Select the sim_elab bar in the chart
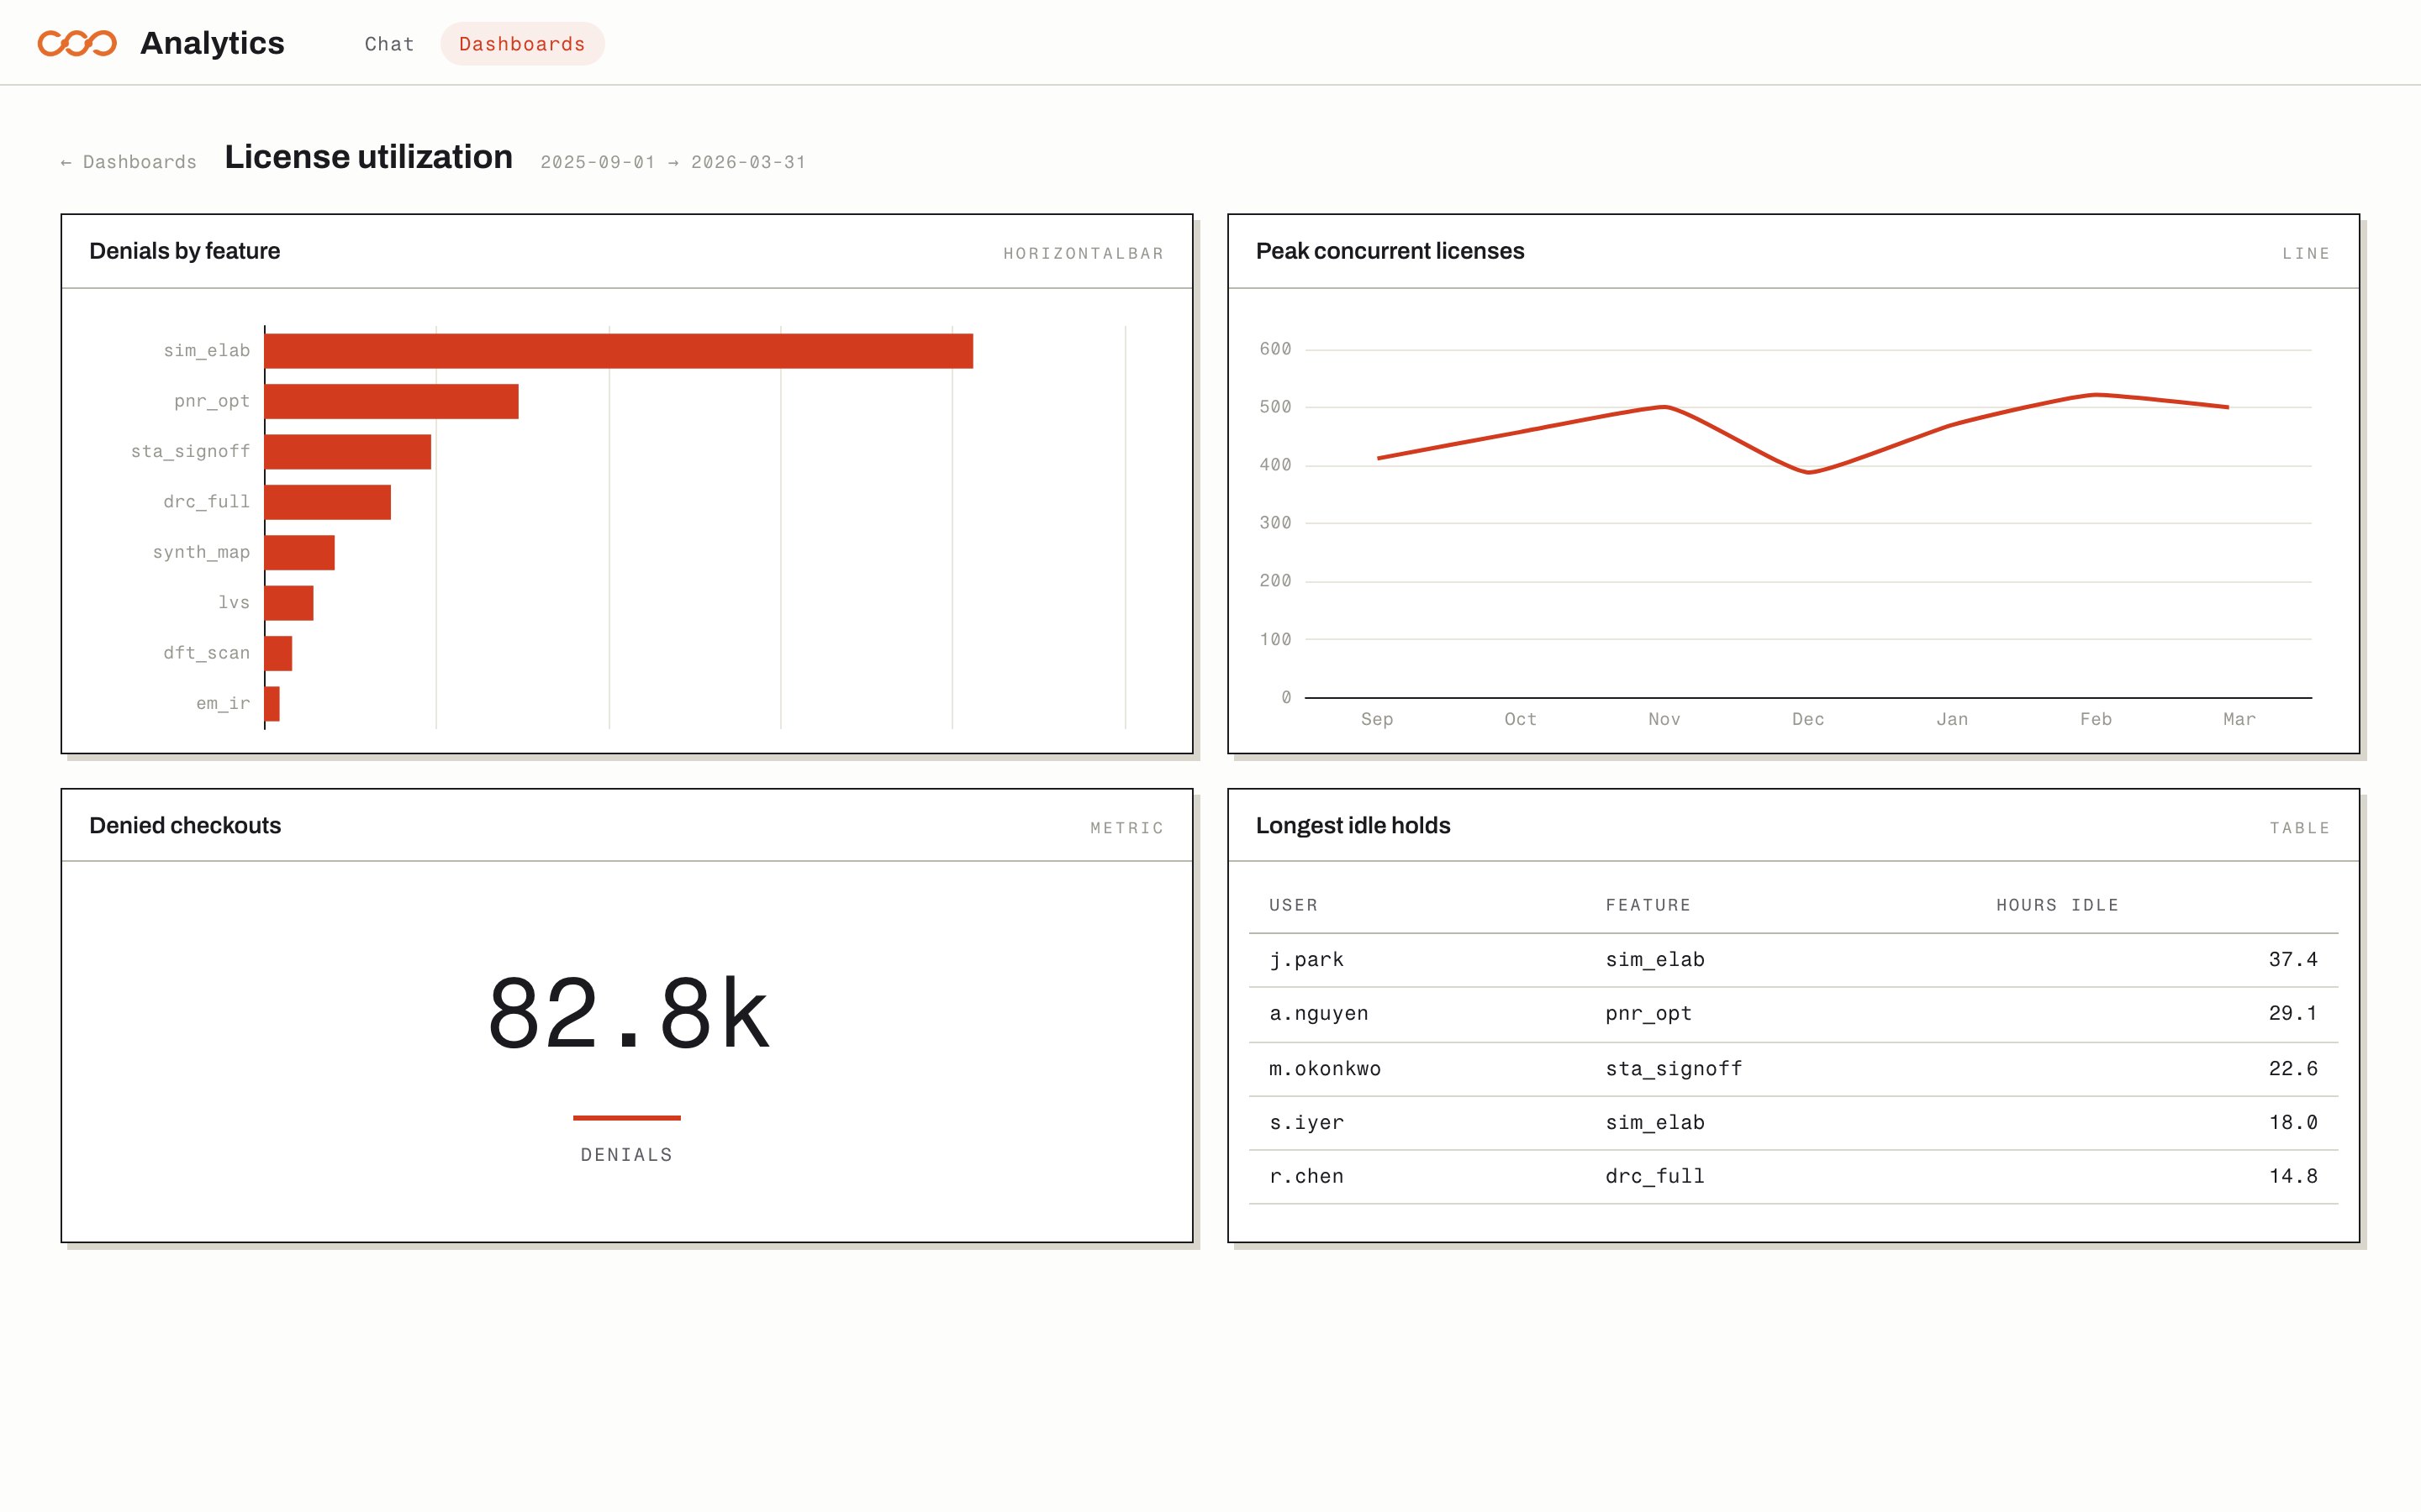Viewport: 2421px width, 1512px height. [x=618, y=351]
